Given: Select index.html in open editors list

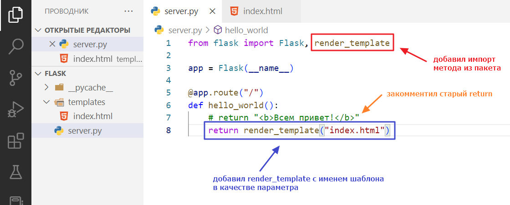Looking at the screenshot, I should [x=93, y=59].
